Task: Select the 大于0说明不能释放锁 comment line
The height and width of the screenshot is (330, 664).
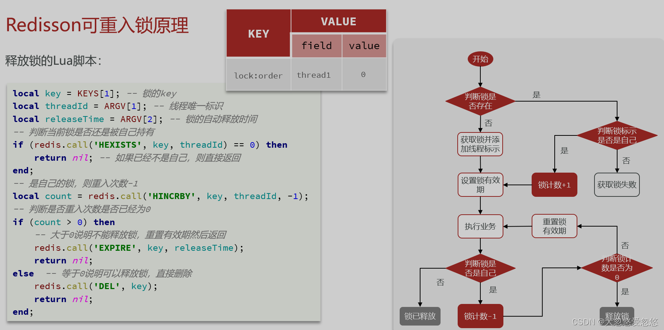Action: 130,235
